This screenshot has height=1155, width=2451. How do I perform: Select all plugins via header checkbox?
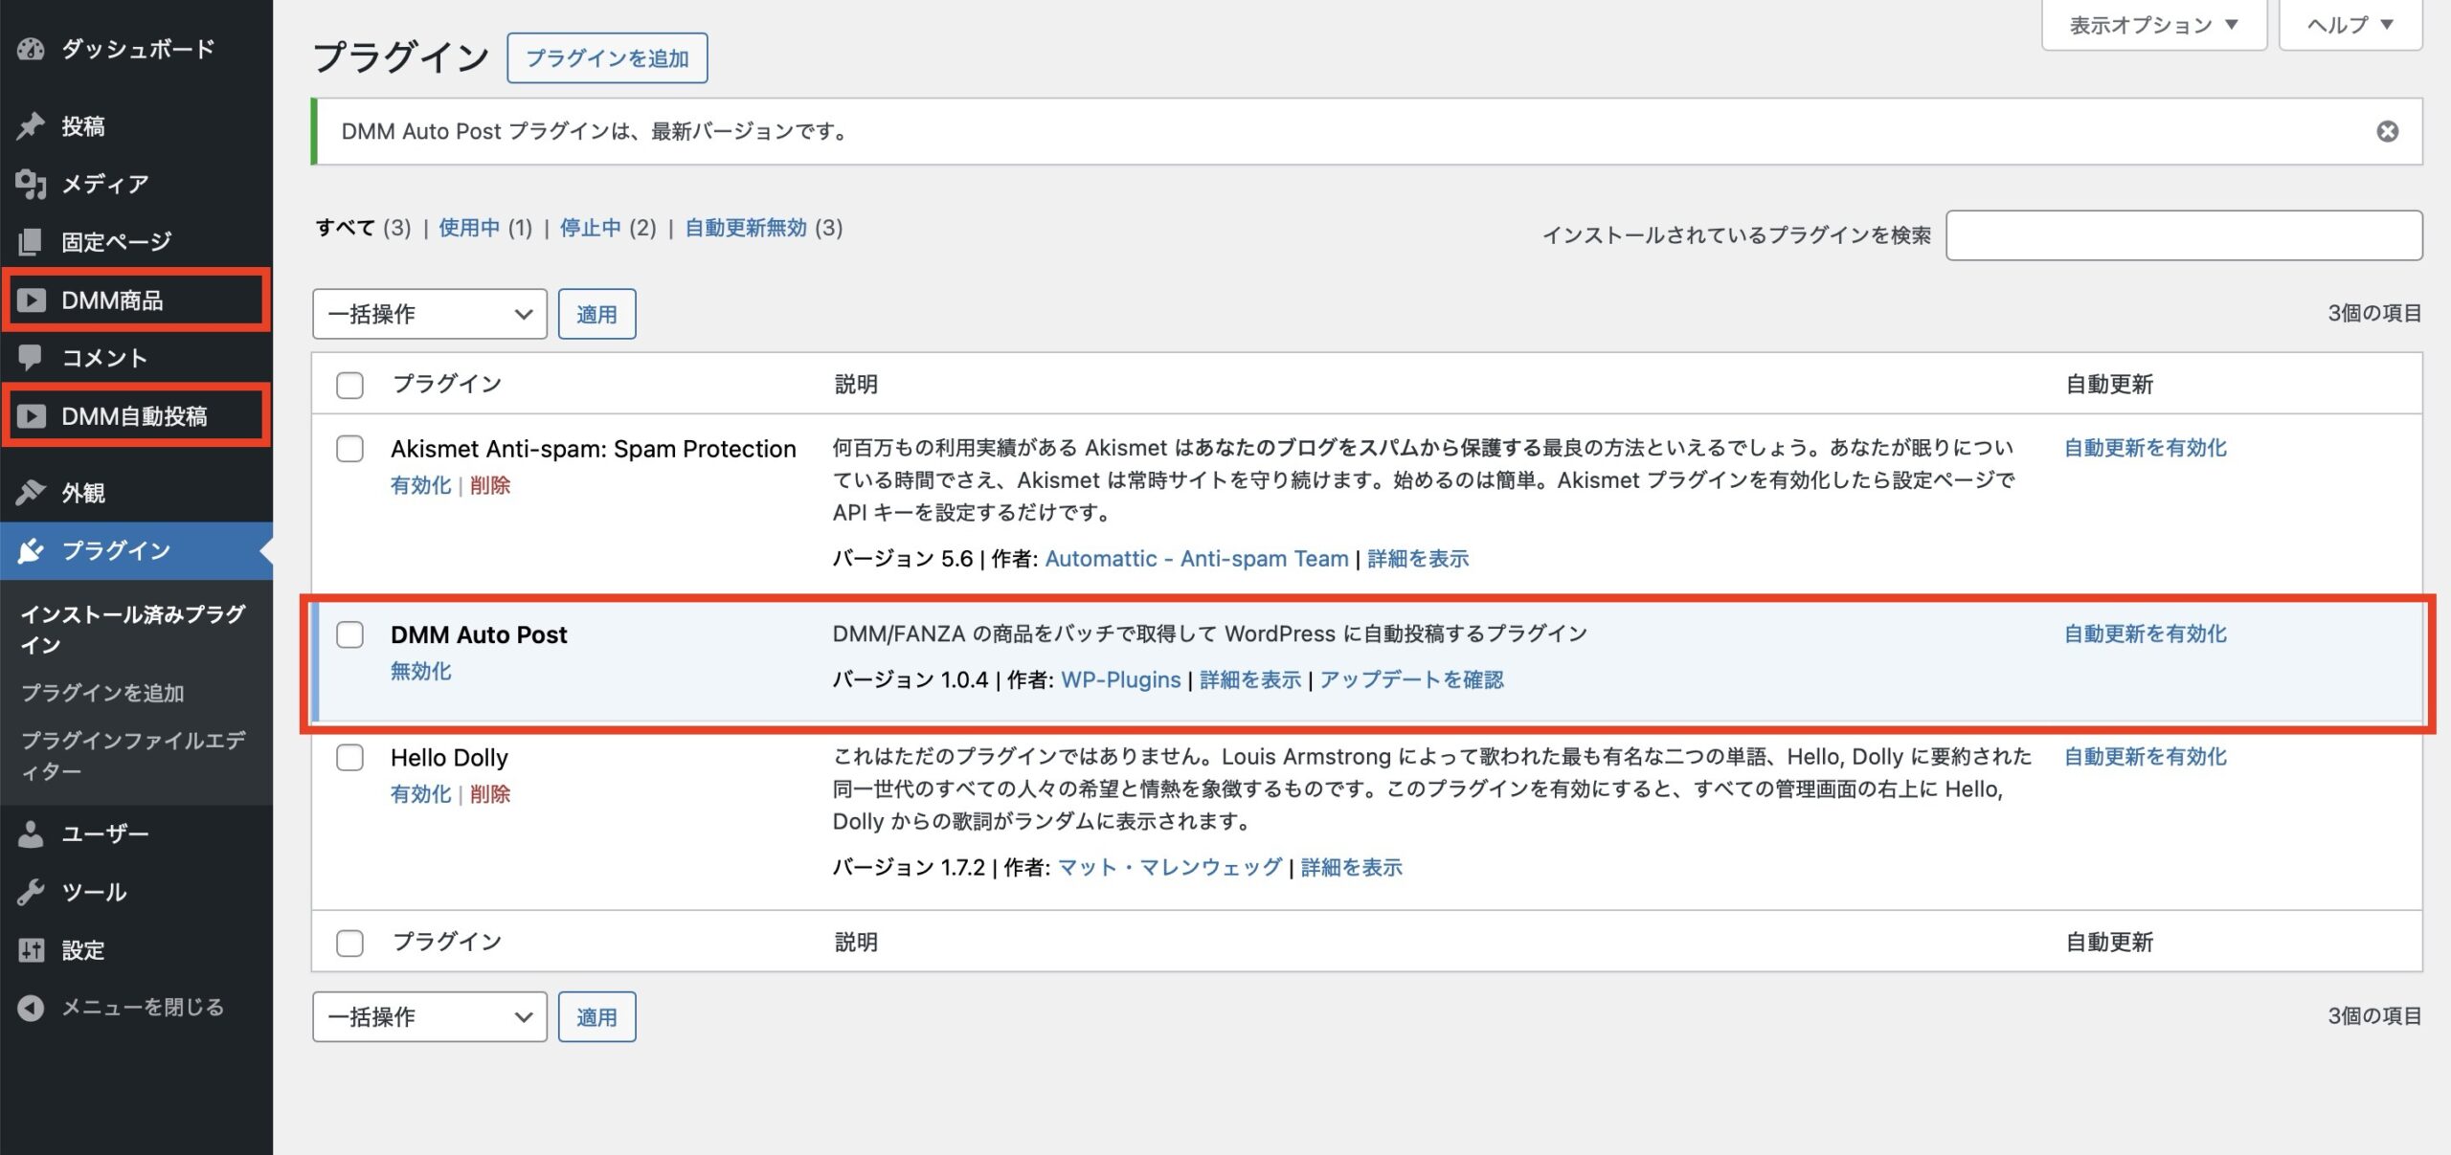349,384
